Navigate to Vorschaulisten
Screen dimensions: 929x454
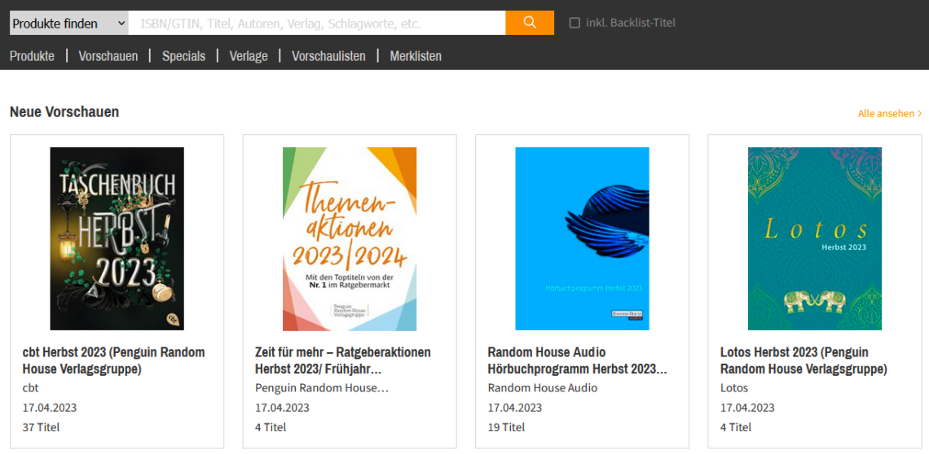[329, 56]
